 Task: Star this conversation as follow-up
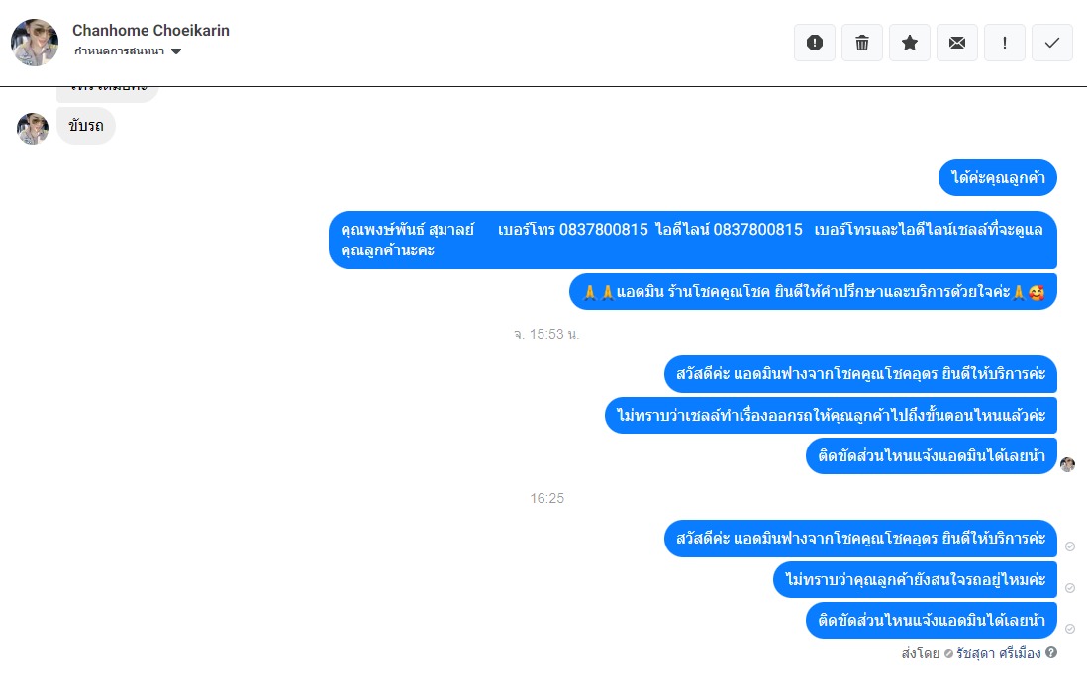910,43
